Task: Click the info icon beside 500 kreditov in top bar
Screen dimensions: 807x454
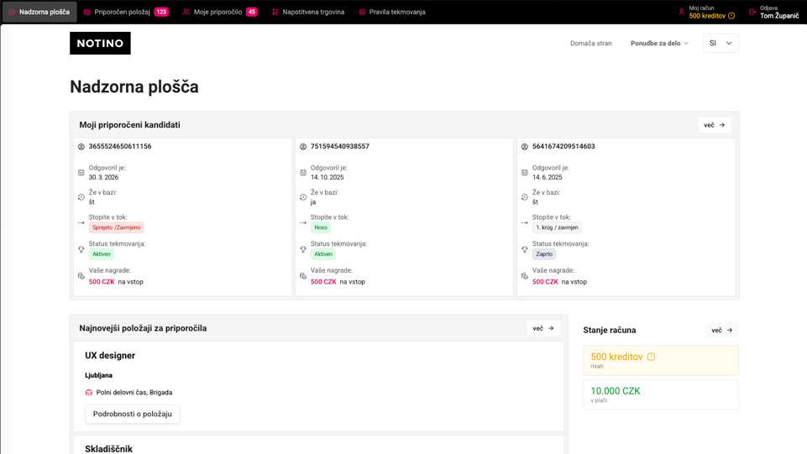Action: click(731, 16)
